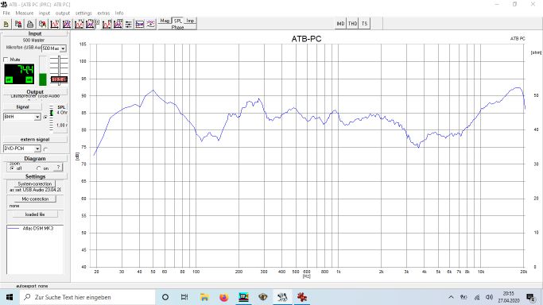The height and width of the screenshot is (305, 543).
Task: Click the save copy toolbar icon
Action: tap(18, 24)
